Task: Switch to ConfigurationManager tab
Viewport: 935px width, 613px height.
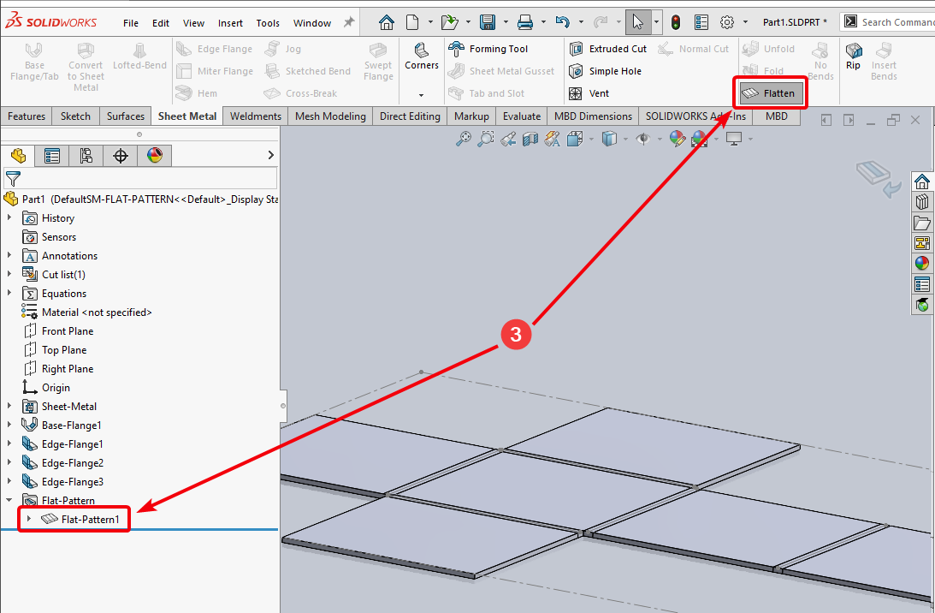Action: (86, 156)
